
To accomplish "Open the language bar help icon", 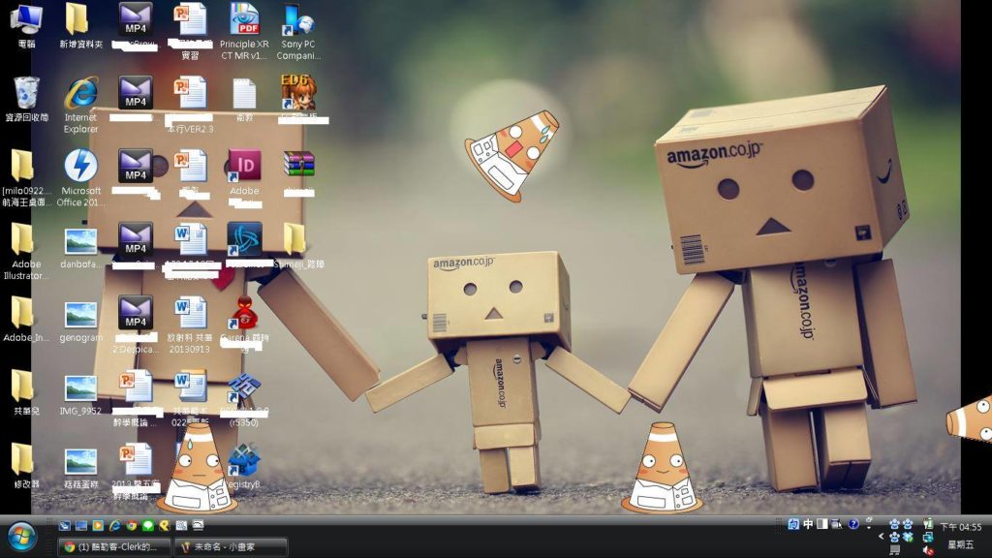I will tap(853, 524).
